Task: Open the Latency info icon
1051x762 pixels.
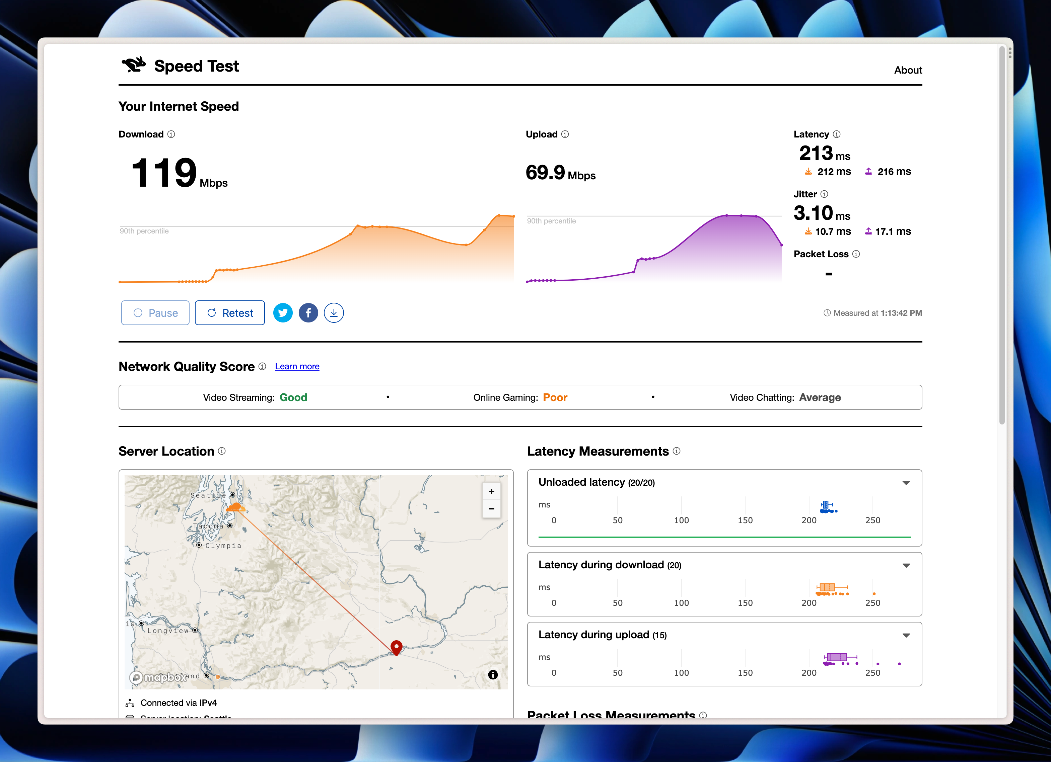Action: [836, 134]
